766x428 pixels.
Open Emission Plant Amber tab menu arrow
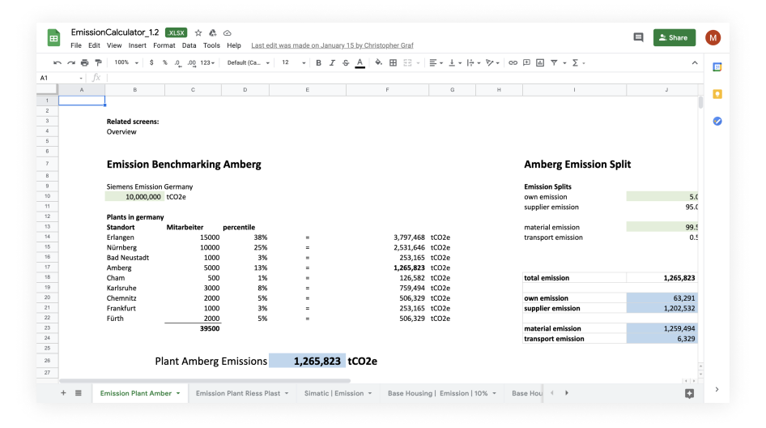pos(178,393)
